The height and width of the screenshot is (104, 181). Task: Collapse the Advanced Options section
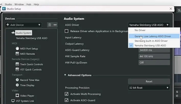(65, 75)
